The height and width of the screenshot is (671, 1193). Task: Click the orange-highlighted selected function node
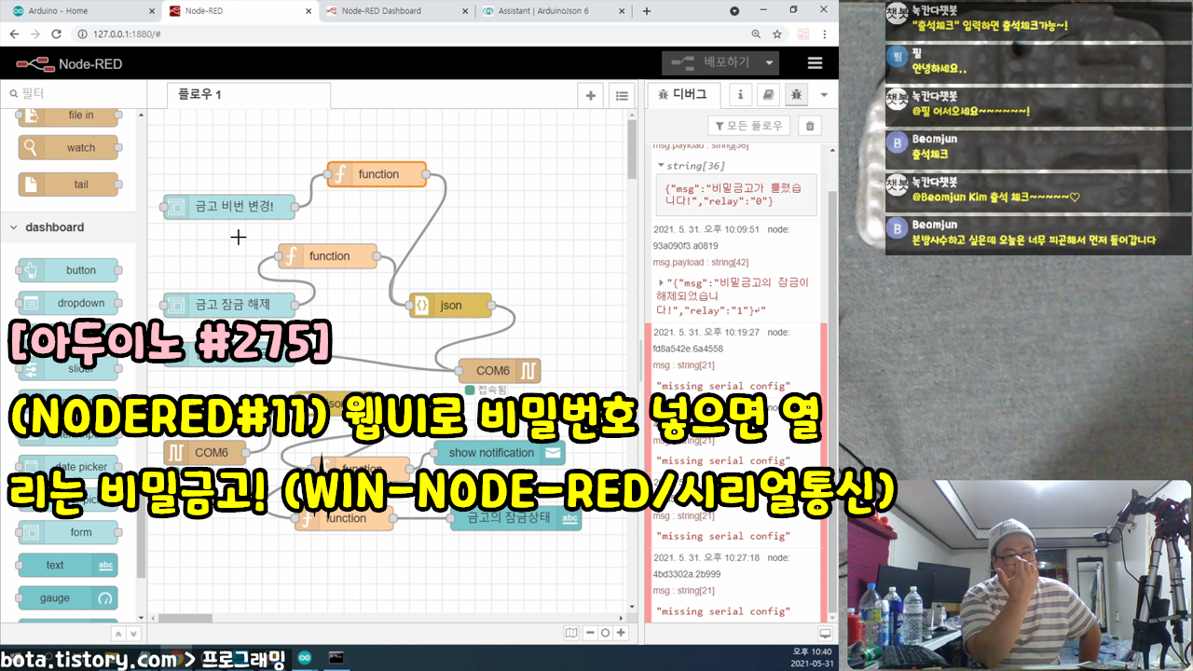pyautogui.click(x=377, y=174)
